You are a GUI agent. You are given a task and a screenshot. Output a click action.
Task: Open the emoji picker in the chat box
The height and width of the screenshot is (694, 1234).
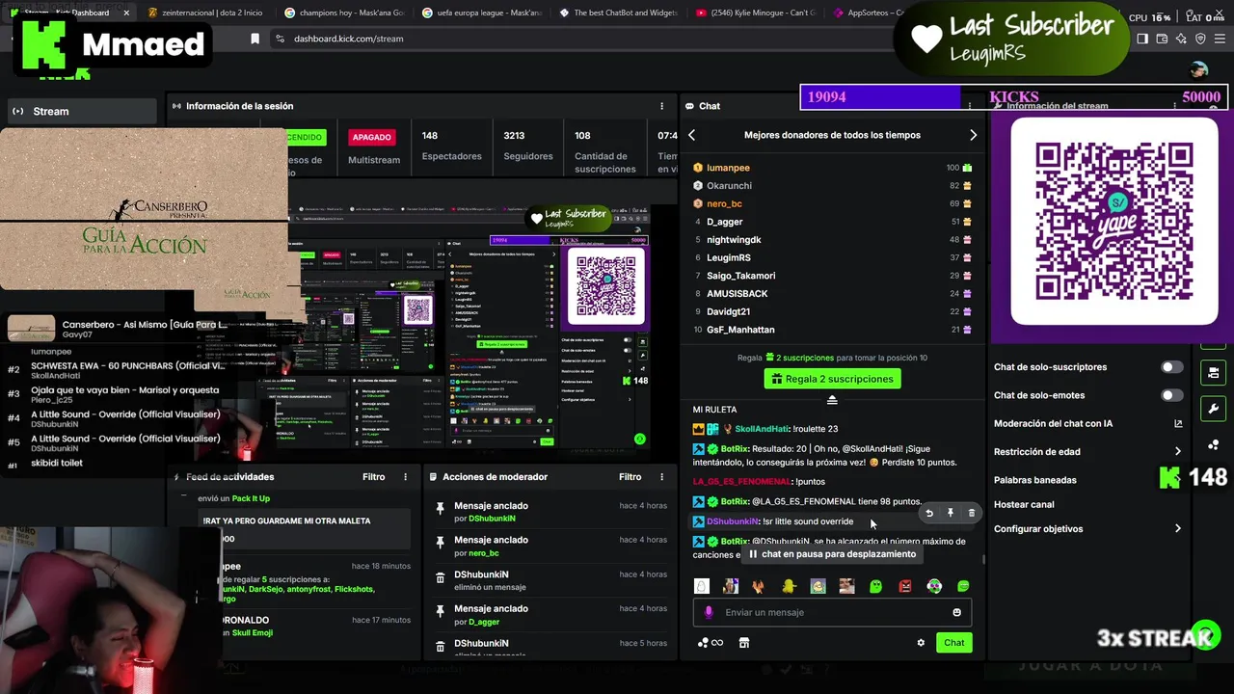pyautogui.click(x=956, y=612)
